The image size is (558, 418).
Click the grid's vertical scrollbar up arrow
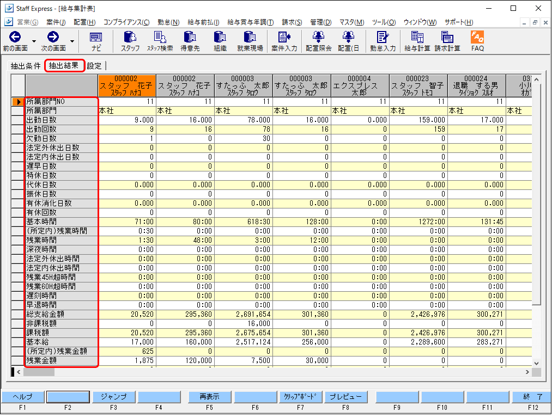(537, 79)
